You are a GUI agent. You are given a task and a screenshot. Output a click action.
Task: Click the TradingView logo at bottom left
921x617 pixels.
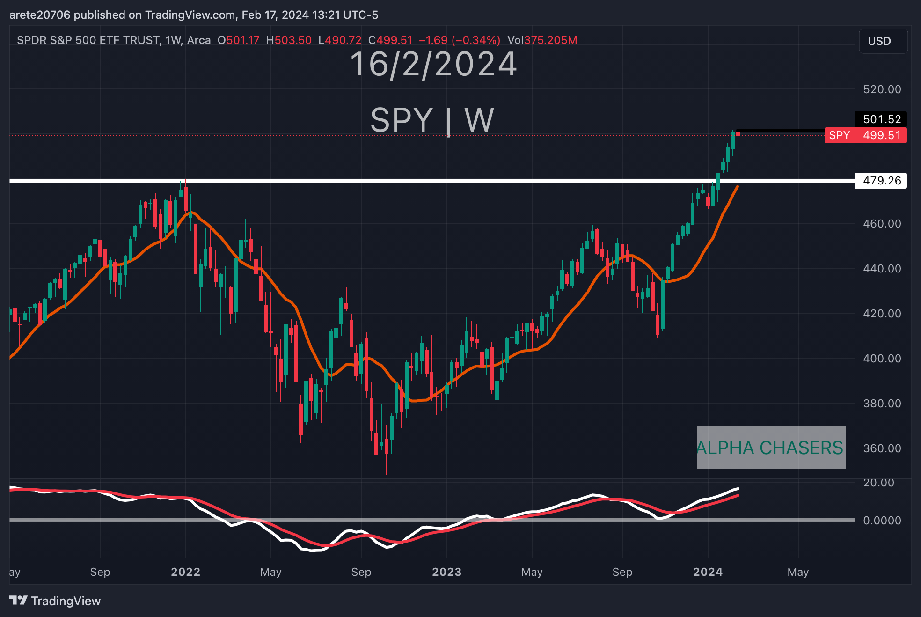point(55,601)
